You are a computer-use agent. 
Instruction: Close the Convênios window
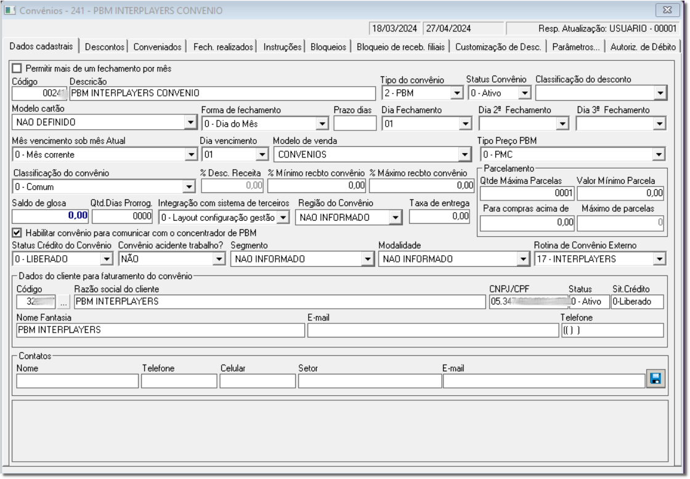pyautogui.click(x=667, y=10)
